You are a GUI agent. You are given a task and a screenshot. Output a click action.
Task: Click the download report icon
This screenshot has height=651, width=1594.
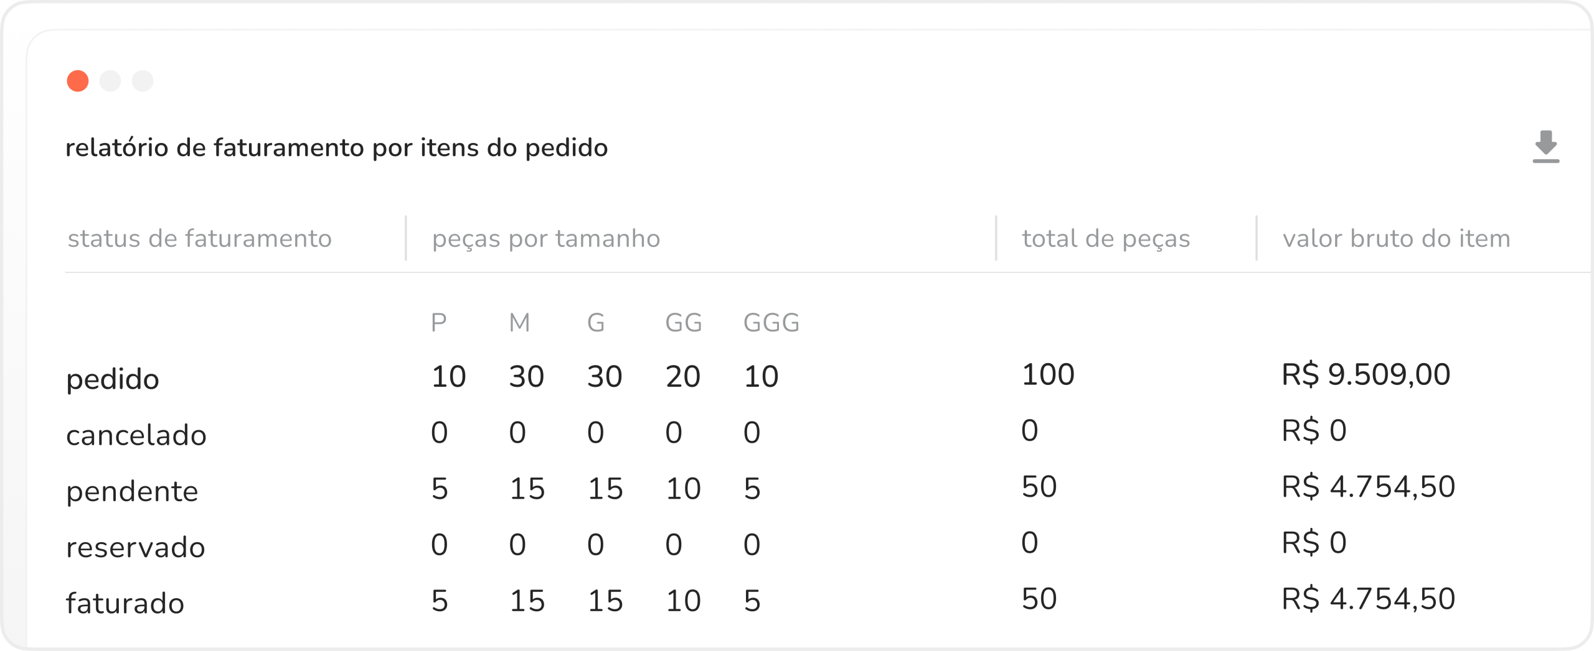1545,147
